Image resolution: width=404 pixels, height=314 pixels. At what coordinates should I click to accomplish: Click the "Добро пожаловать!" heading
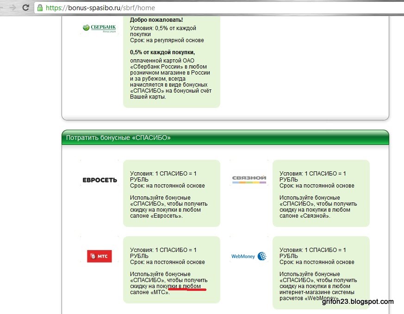click(x=156, y=20)
